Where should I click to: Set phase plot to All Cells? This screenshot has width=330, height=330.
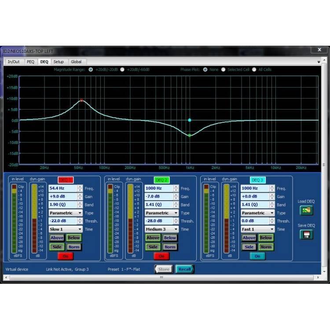(254, 70)
